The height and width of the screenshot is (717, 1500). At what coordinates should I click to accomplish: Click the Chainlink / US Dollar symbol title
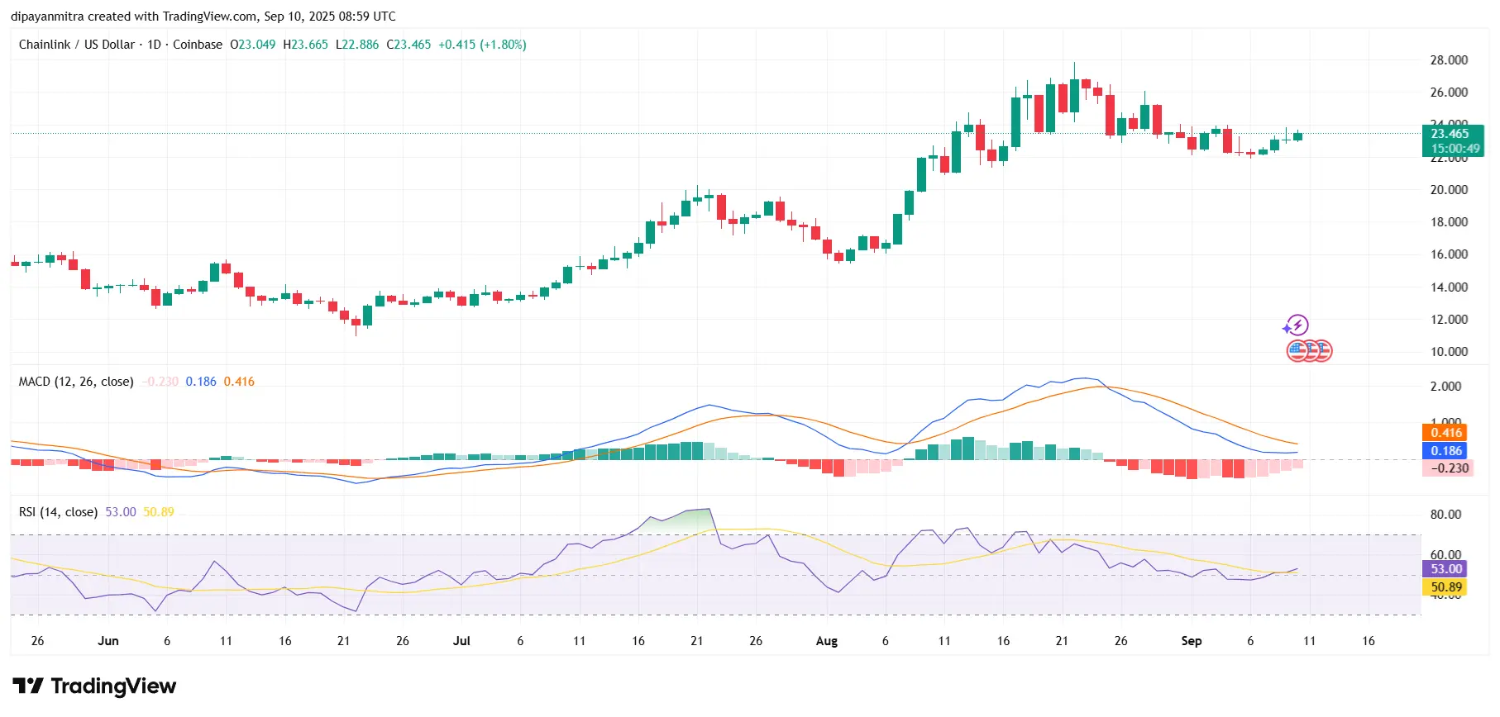[76, 45]
